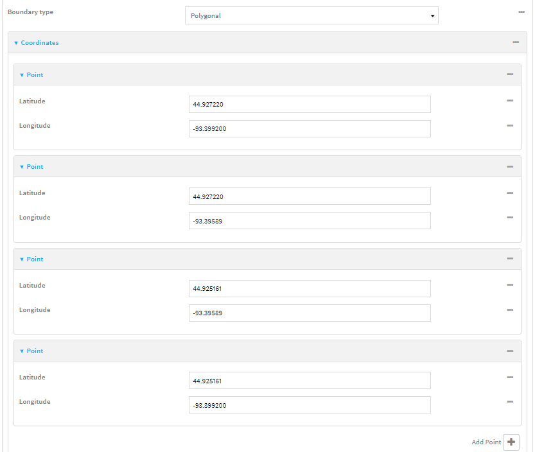Click second Point Longitude field -93.39589
This screenshot has height=452, width=535.
(x=310, y=221)
